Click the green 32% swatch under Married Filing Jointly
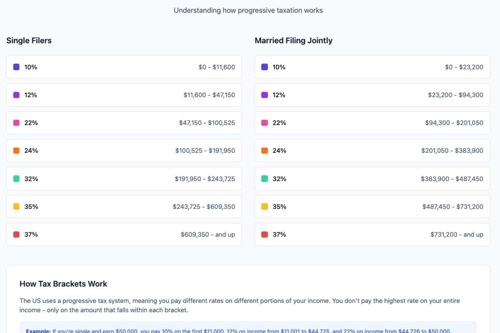 pos(265,179)
